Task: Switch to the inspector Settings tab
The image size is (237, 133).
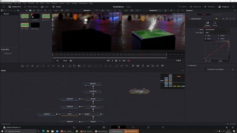Action: click(215, 24)
